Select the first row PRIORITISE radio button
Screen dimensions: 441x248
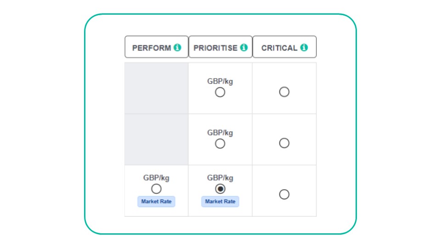coord(220,92)
